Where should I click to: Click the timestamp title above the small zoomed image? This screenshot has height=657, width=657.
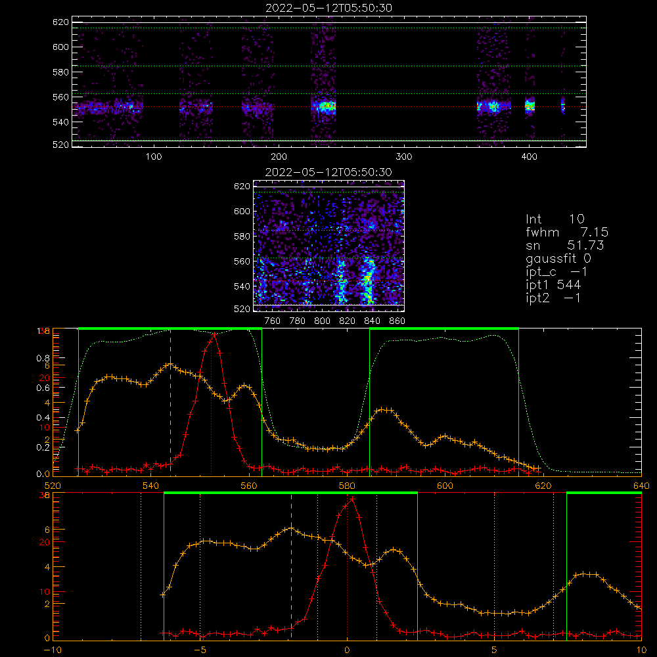(328, 172)
